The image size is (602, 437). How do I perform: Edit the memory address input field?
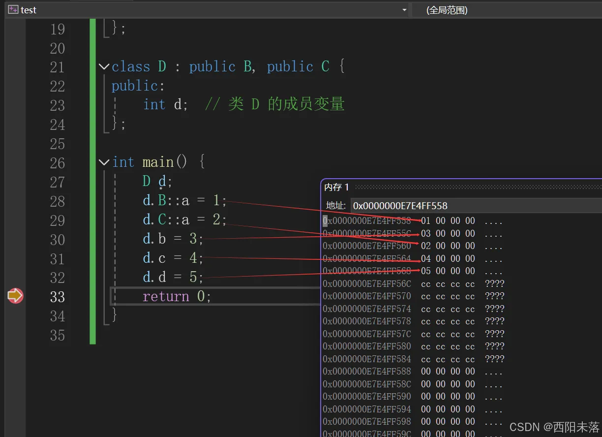coord(476,205)
